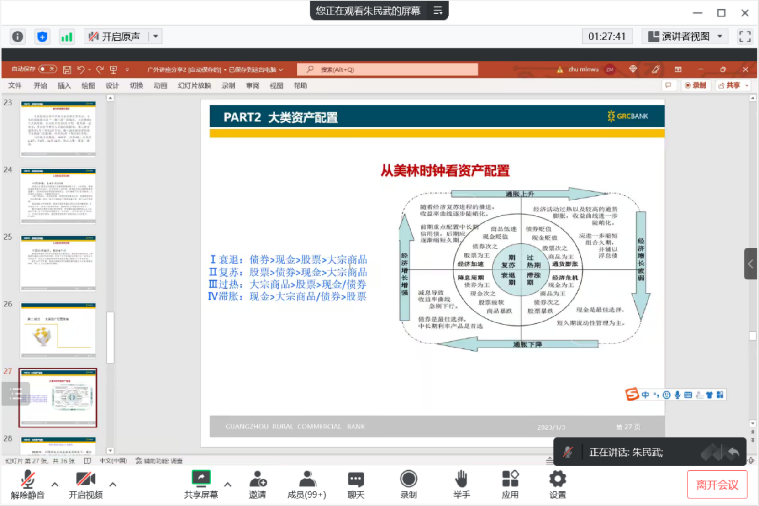759x506 pixels.
Task: Open the Apps (应用) panel
Action: 510,484
